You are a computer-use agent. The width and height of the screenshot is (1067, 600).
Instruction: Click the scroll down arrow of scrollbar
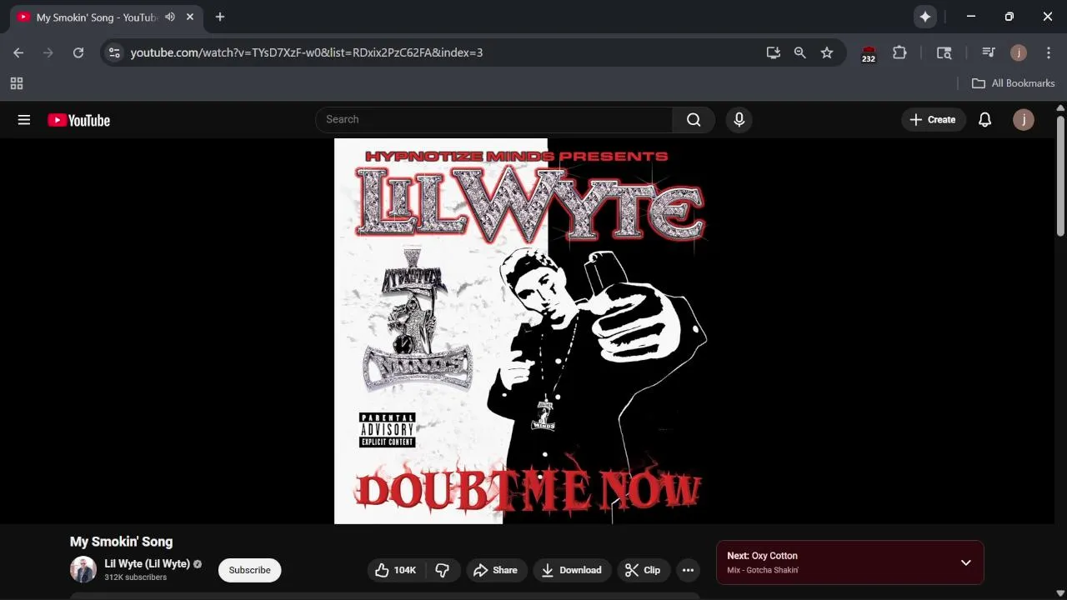coord(1060,593)
